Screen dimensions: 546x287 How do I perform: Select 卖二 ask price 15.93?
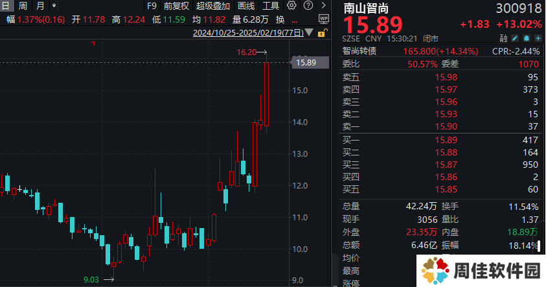click(446, 114)
